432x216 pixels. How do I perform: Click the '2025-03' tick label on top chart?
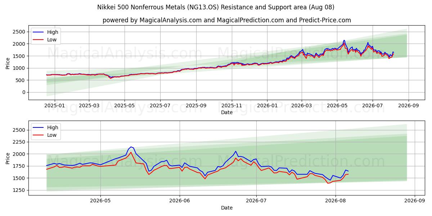[89, 106]
